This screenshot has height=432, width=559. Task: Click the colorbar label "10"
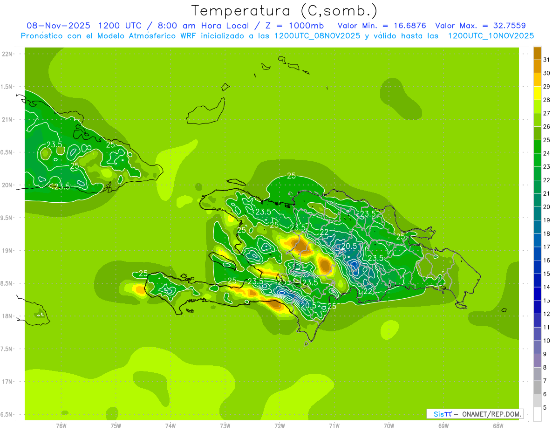pos(546,341)
